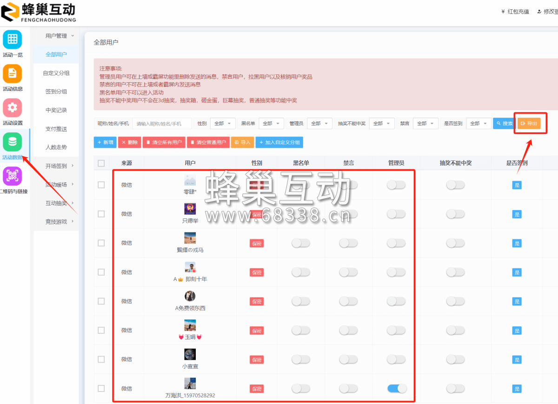558x404 pixels.
Task: Open the 是否签到 filter dropdown
Action: tap(478, 123)
